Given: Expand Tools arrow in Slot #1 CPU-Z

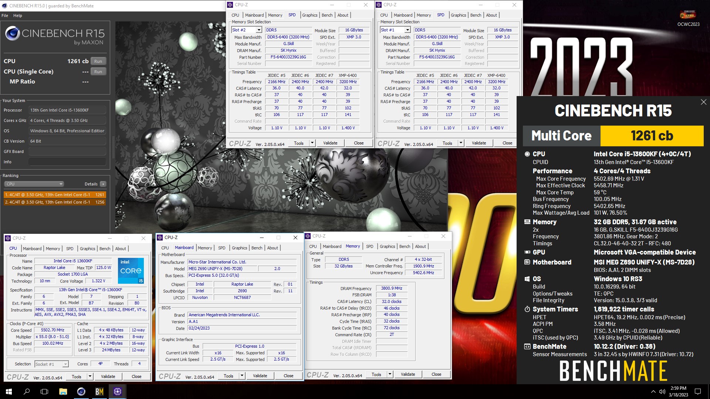Looking at the screenshot, I should click(461, 143).
